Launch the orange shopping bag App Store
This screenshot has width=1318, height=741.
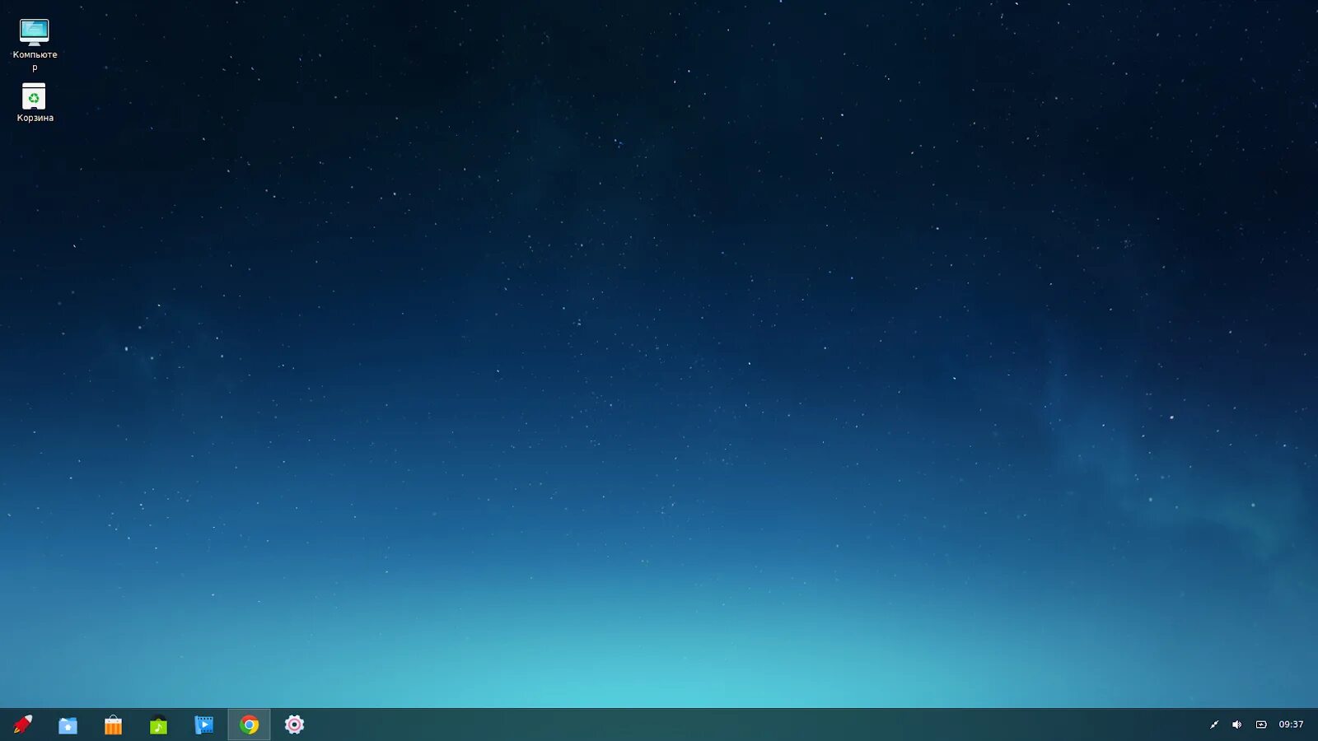113,725
